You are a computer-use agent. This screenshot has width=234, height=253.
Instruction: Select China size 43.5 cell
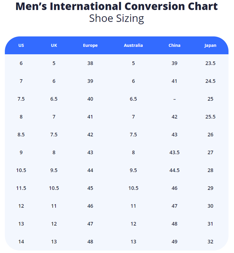(x=174, y=152)
